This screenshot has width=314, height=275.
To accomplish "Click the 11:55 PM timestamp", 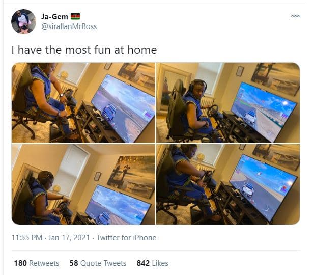I will click(27, 238).
